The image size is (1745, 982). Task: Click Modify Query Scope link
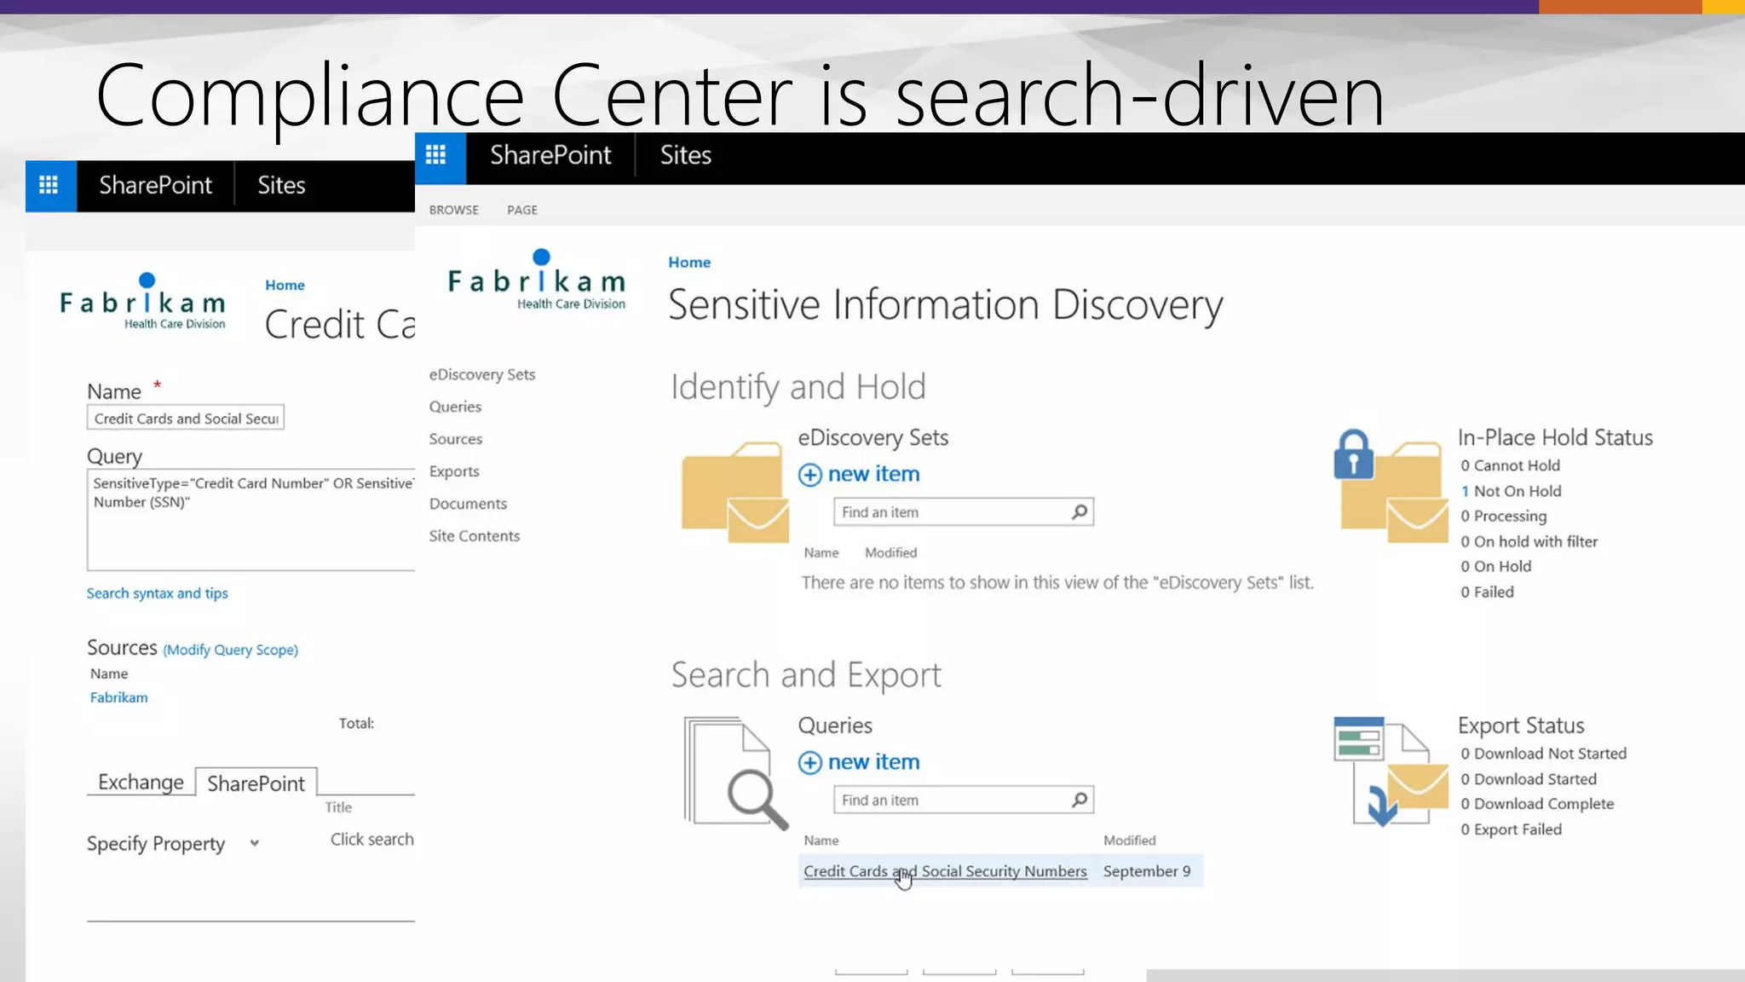tap(230, 650)
